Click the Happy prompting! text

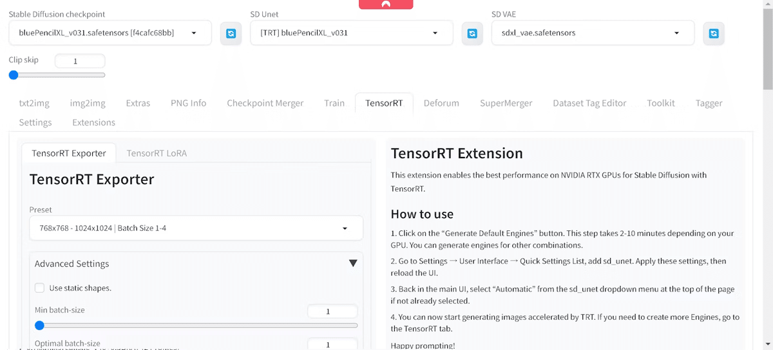[423, 345]
